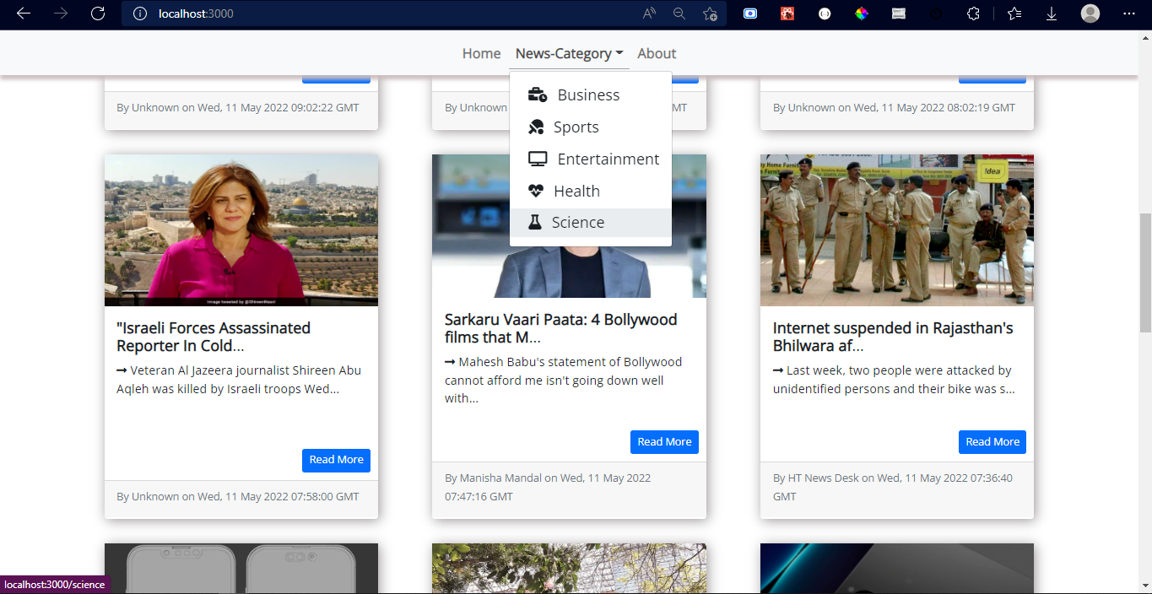Select Sports from the category menu
The width and height of the screenshot is (1152, 594).
point(591,127)
